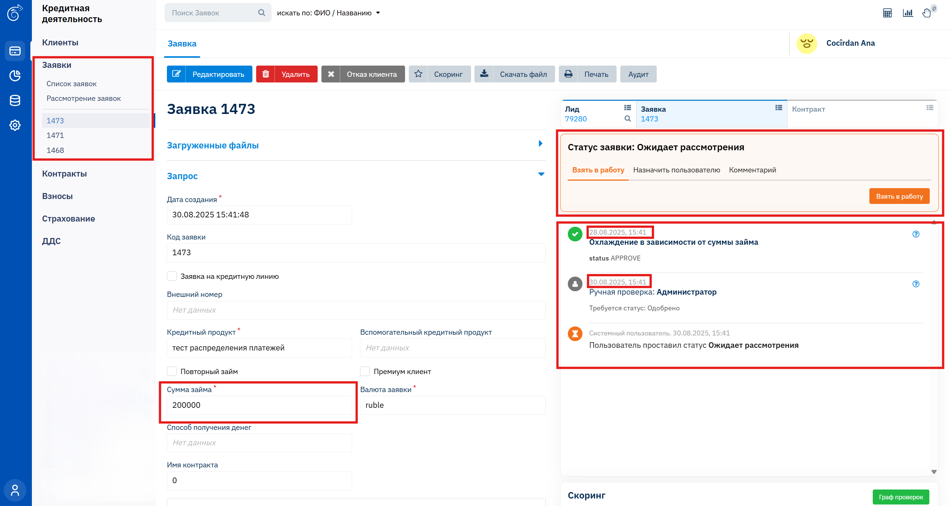Screen dimensions: 950x506
Task: Open the user profile icon at bottom
Action: pos(15,490)
